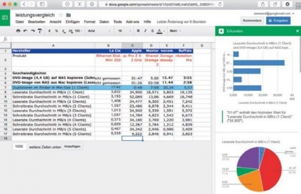Screen dimensions: 301x194
Task: Select column G header
Action: coord(202,45)
